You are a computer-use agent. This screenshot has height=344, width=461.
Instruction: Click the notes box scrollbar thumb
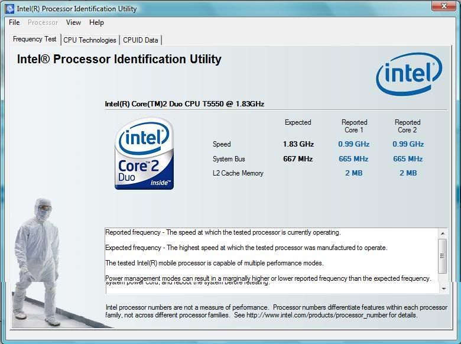point(442,256)
